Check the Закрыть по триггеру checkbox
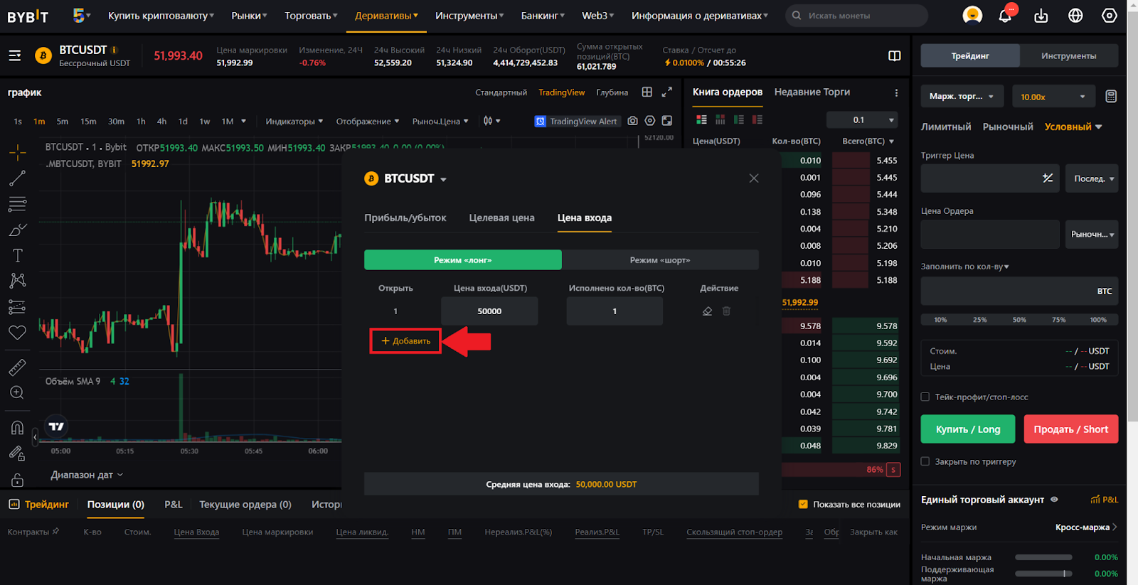Screen dimensions: 1138x585 tap(925, 461)
